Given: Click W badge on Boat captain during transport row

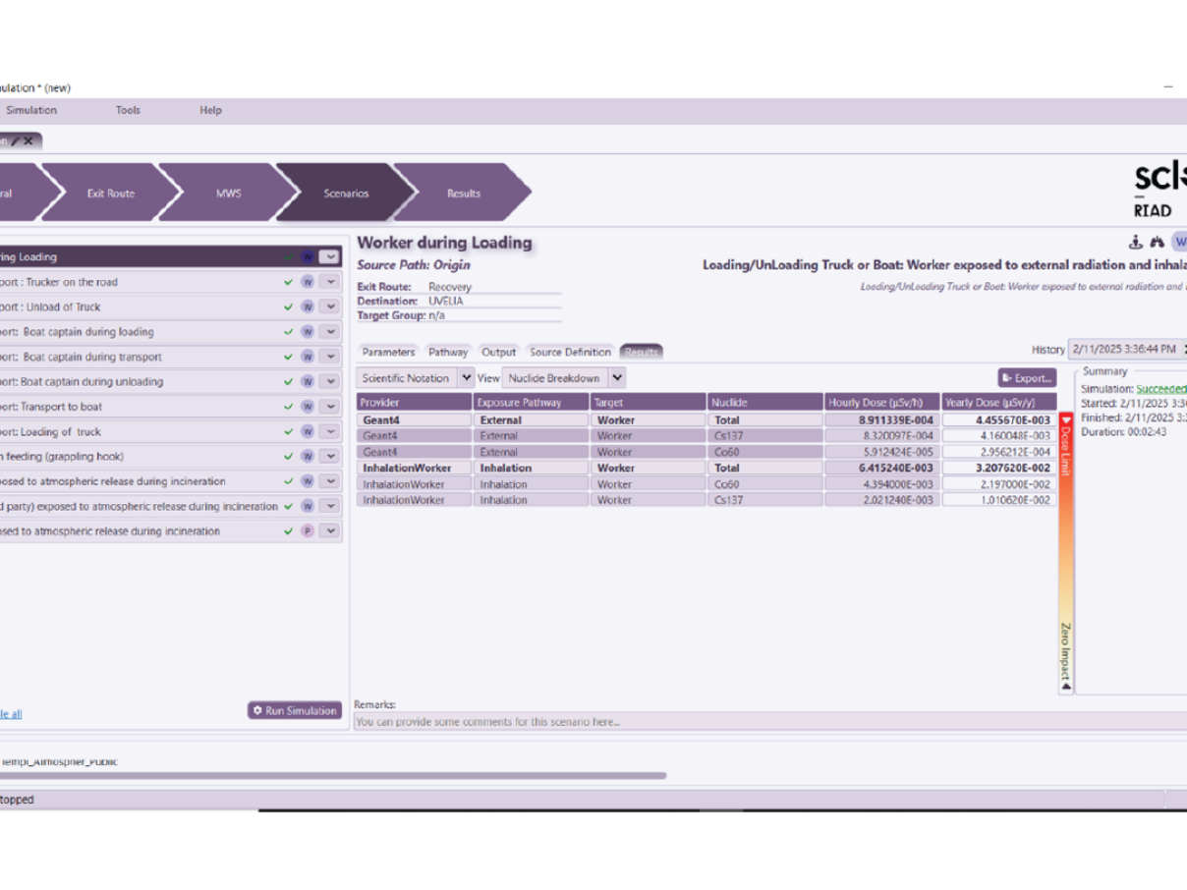Looking at the screenshot, I should tap(308, 357).
